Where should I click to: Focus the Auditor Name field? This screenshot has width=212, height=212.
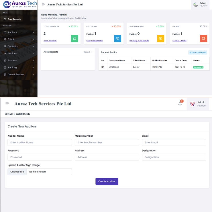click(40, 142)
